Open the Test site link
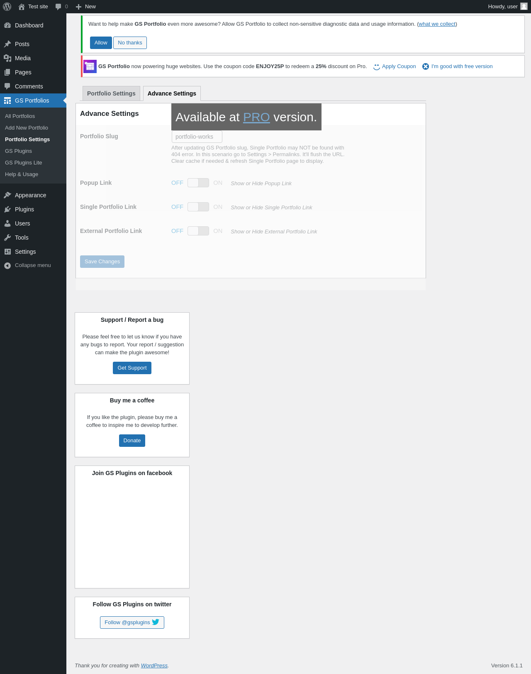Screen dimensions: 531x674 pos(33,7)
